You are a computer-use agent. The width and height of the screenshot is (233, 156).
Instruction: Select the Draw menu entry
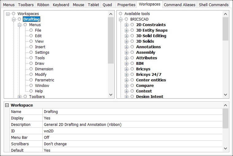coord(40,63)
